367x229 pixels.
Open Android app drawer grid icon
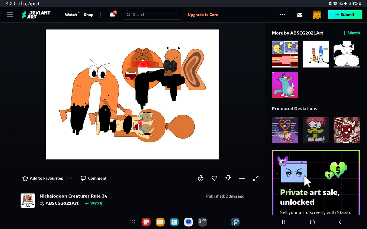click(x=133, y=222)
